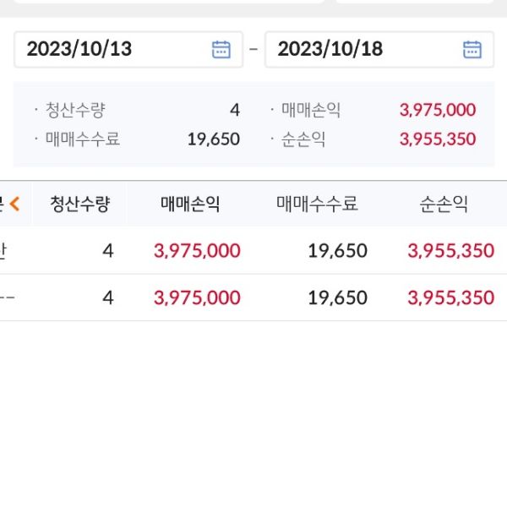Sort by 매매손익 column header
This screenshot has height=507, width=507.
[190, 204]
